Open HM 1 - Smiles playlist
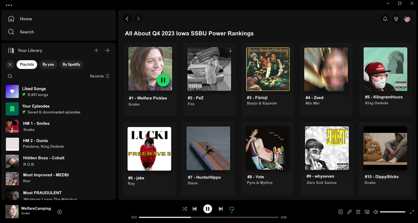 click(59, 126)
